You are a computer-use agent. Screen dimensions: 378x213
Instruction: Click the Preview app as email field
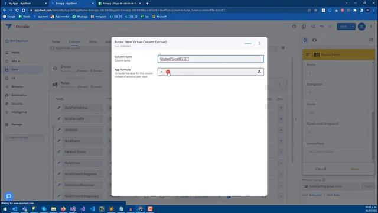coord(331,186)
